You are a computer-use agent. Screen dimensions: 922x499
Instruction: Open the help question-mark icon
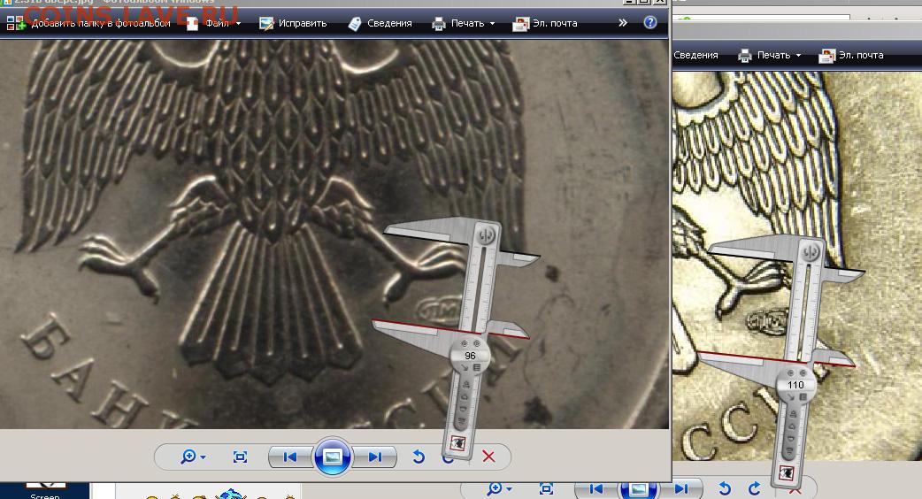[x=649, y=22]
